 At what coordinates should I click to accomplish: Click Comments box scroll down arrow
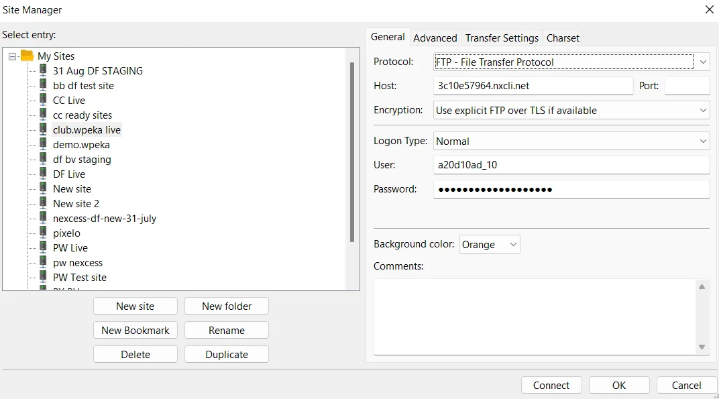702,347
